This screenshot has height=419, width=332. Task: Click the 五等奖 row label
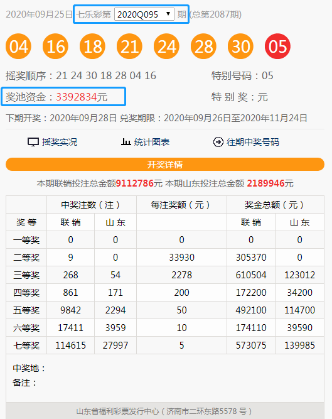(x=26, y=310)
